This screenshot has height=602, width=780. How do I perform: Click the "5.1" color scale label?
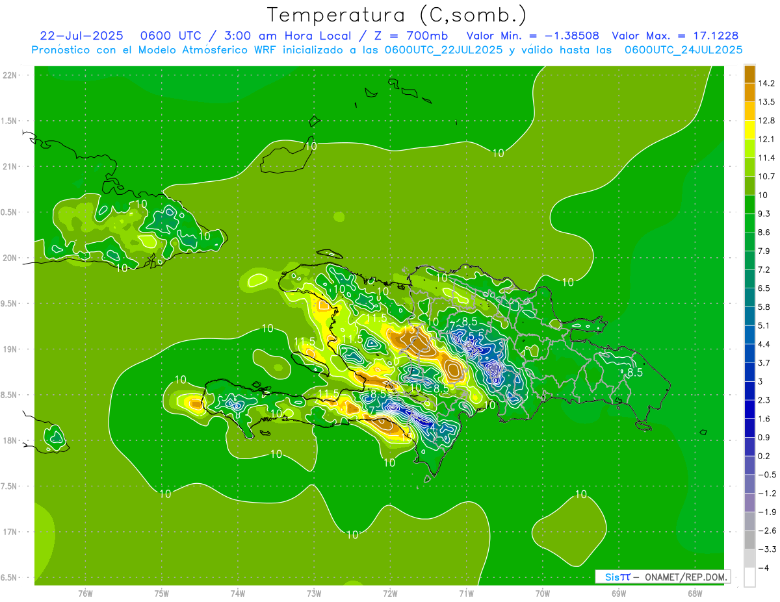click(765, 325)
